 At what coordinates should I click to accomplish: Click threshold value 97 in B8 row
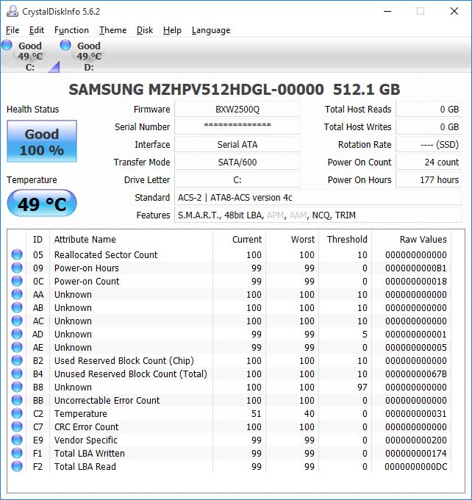pyautogui.click(x=362, y=387)
